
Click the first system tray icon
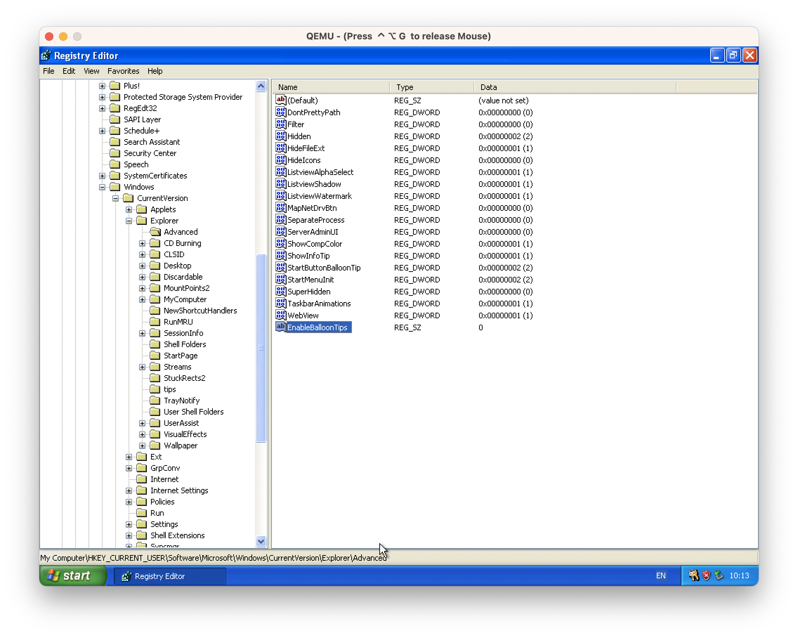(693, 575)
